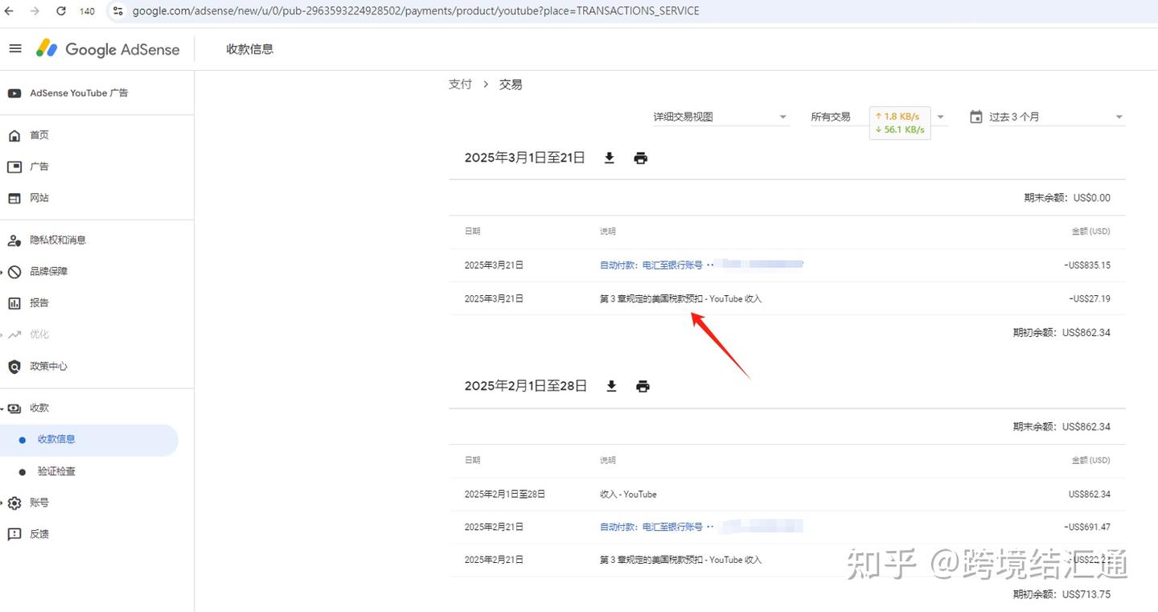Click the -US$27.19 amount

[x=1090, y=299]
